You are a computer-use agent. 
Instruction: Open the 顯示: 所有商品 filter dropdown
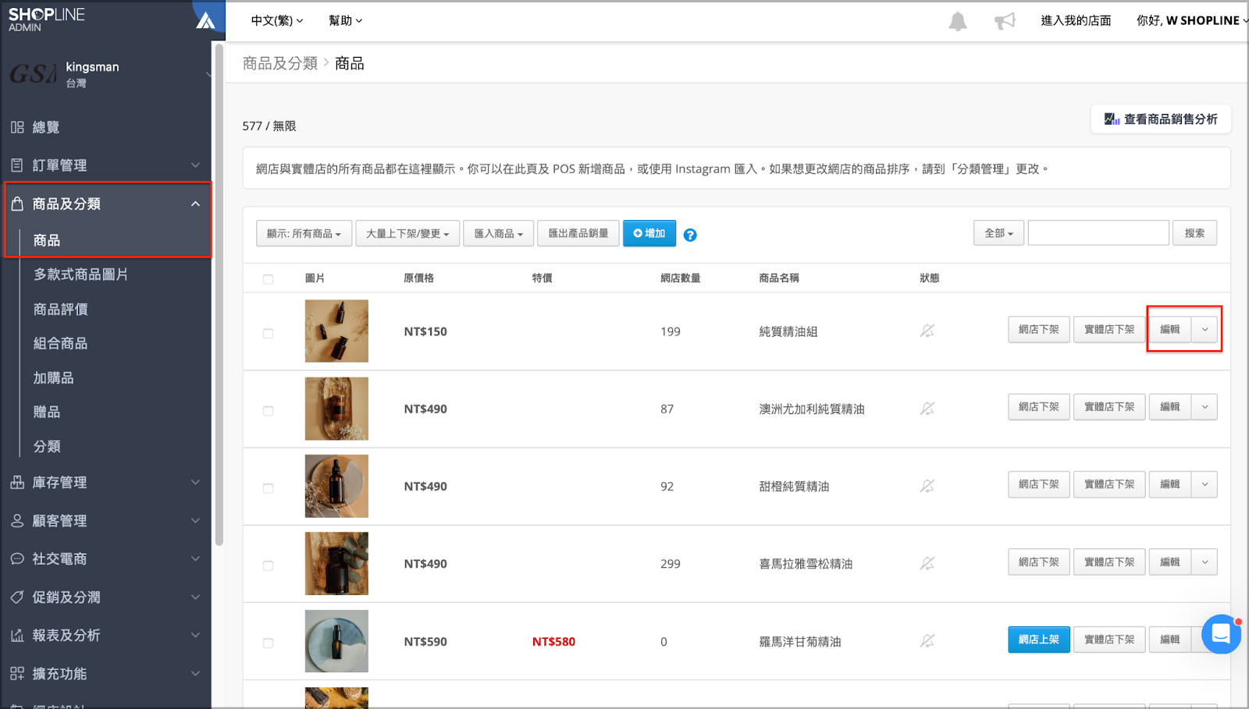click(x=304, y=233)
